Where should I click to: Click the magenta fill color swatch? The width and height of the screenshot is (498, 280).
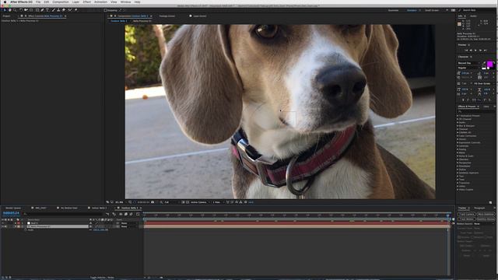click(x=490, y=65)
